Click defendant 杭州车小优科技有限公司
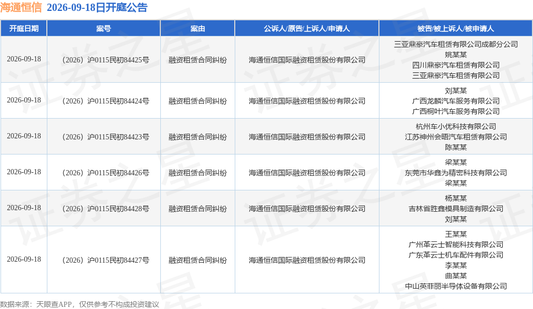This screenshot has height=309, width=533. point(456,126)
